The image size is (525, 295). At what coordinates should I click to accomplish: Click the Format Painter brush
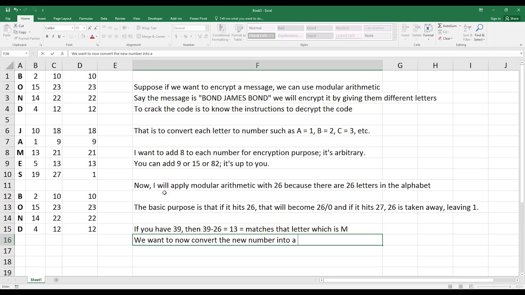[x=16, y=39]
